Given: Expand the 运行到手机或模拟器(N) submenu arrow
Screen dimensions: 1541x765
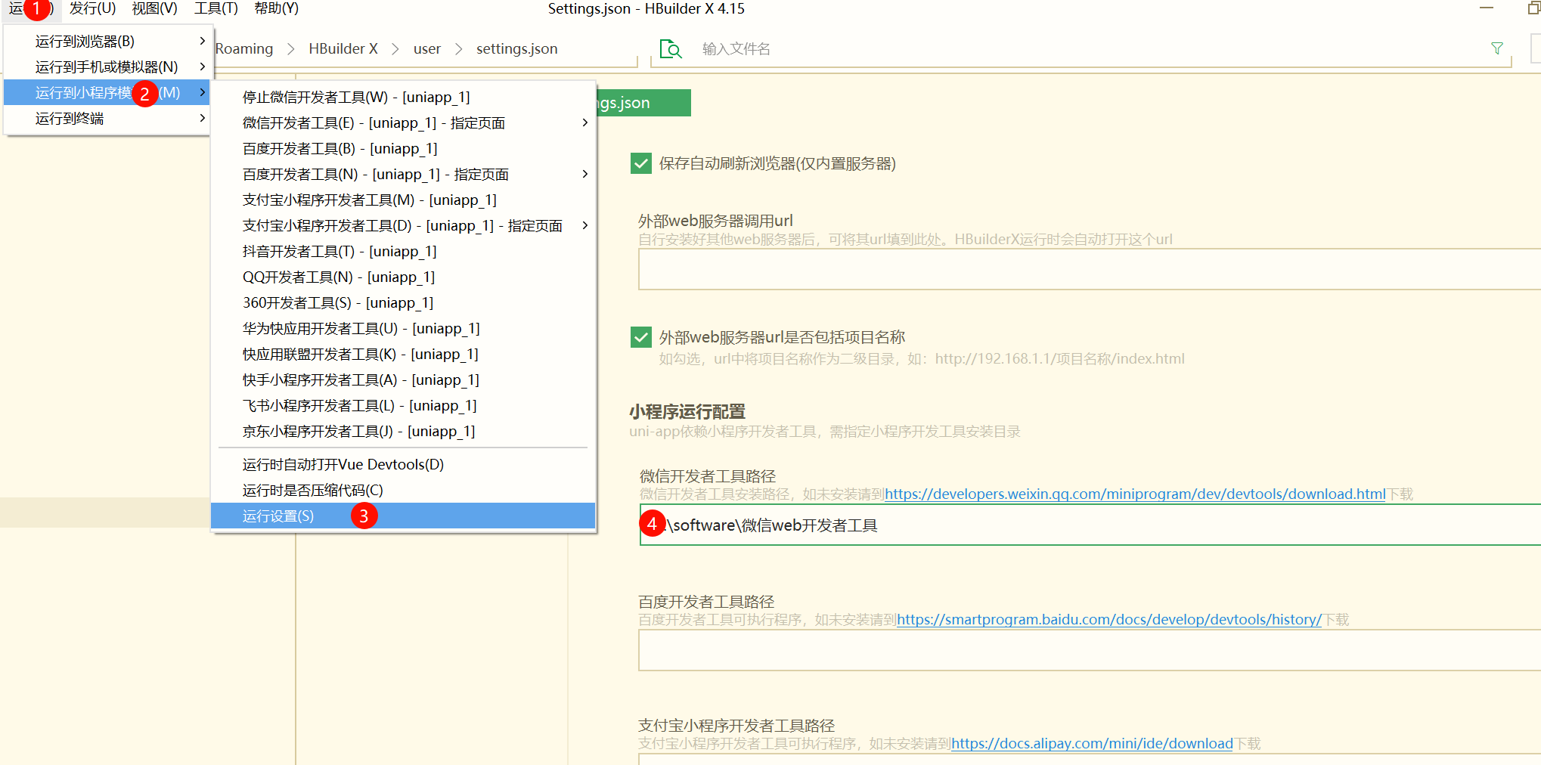Looking at the screenshot, I should pyautogui.click(x=202, y=67).
